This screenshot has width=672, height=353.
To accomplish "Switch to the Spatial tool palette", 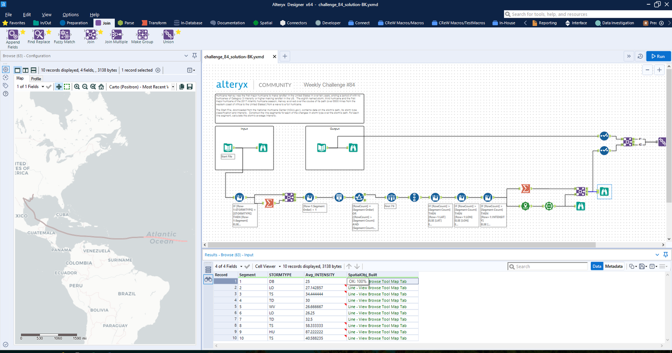I will coord(263,23).
